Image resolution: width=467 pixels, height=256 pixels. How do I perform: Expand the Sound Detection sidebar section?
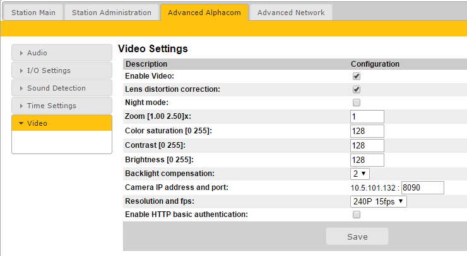pos(61,88)
